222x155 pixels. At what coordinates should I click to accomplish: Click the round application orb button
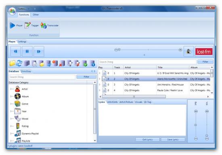[12, 11]
